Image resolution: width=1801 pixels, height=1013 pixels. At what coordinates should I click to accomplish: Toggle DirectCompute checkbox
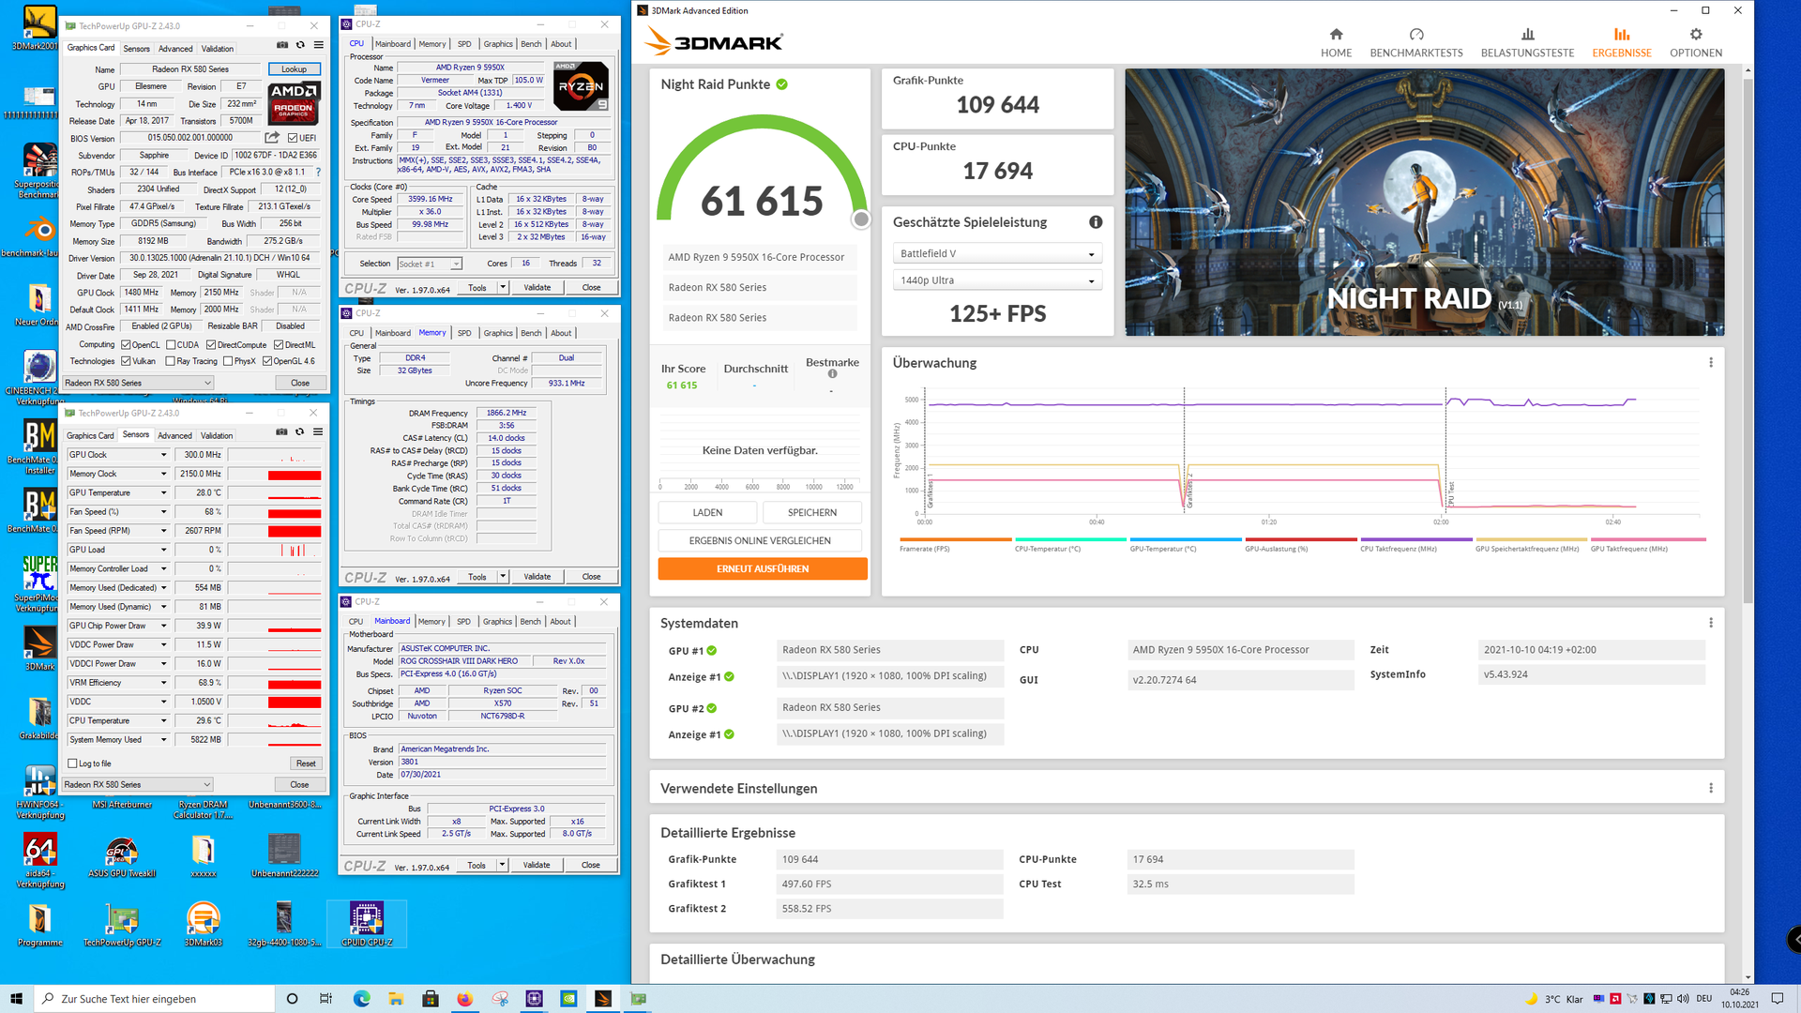pos(211,345)
